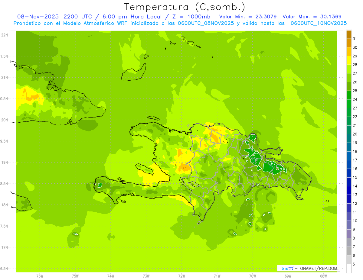Screen dimensions: 363x280
Task: Click the legend value label 28
Action: click(355, 65)
